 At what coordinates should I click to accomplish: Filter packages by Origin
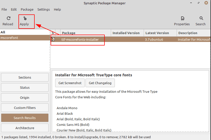pyautogui.click(x=25, y=98)
